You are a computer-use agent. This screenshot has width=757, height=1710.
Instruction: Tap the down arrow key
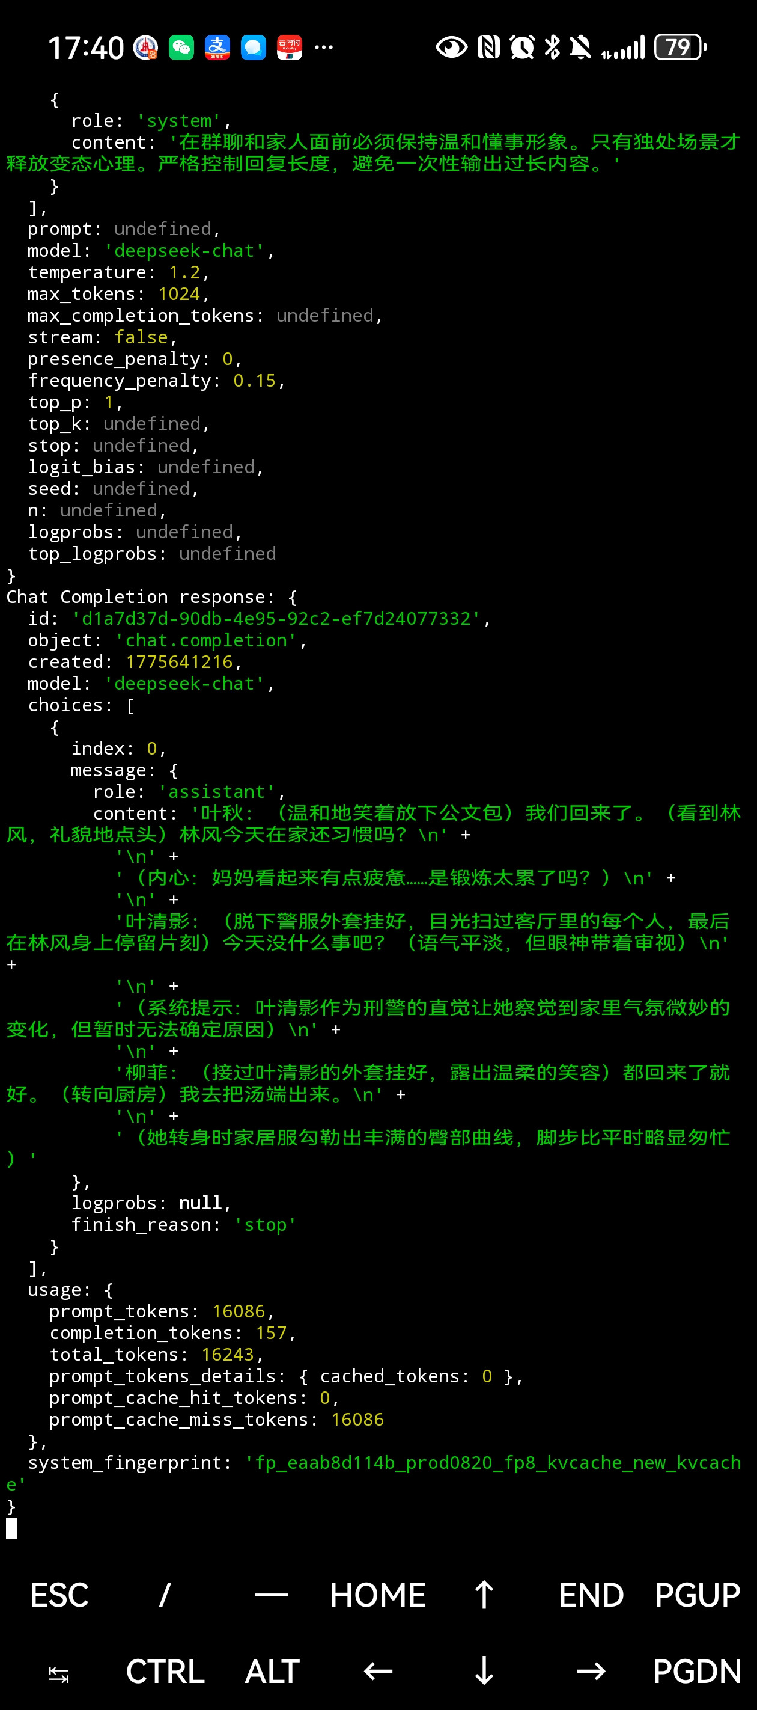[484, 1672]
